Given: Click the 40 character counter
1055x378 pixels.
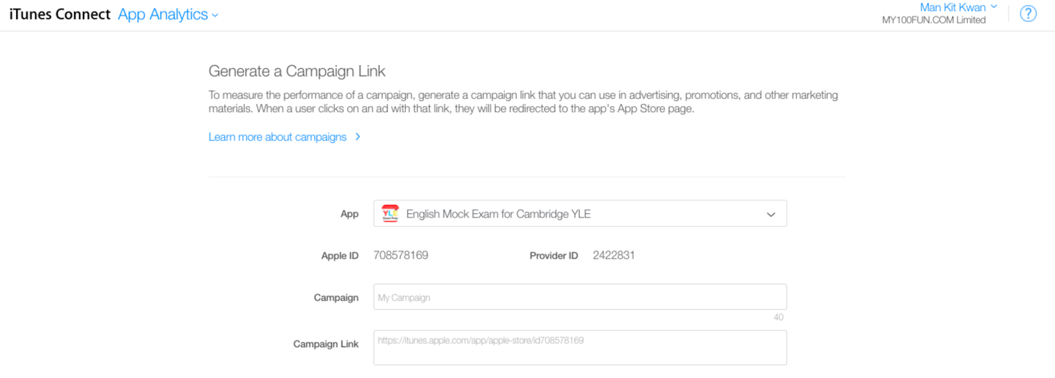Looking at the screenshot, I should [x=778, y=317].
